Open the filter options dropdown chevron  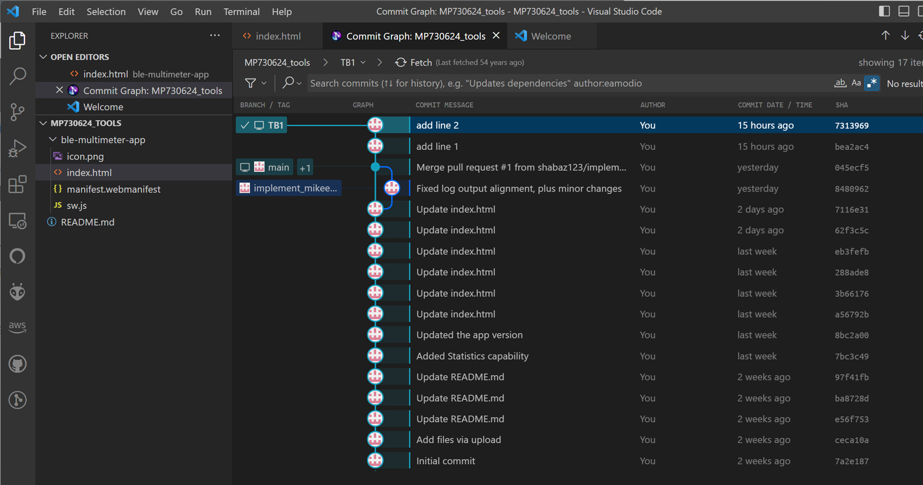pos(264,83)
